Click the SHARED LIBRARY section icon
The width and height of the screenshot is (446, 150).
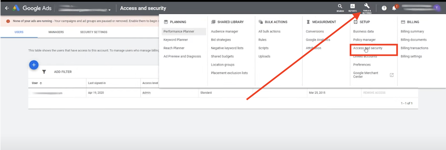[x=213, y=22]
